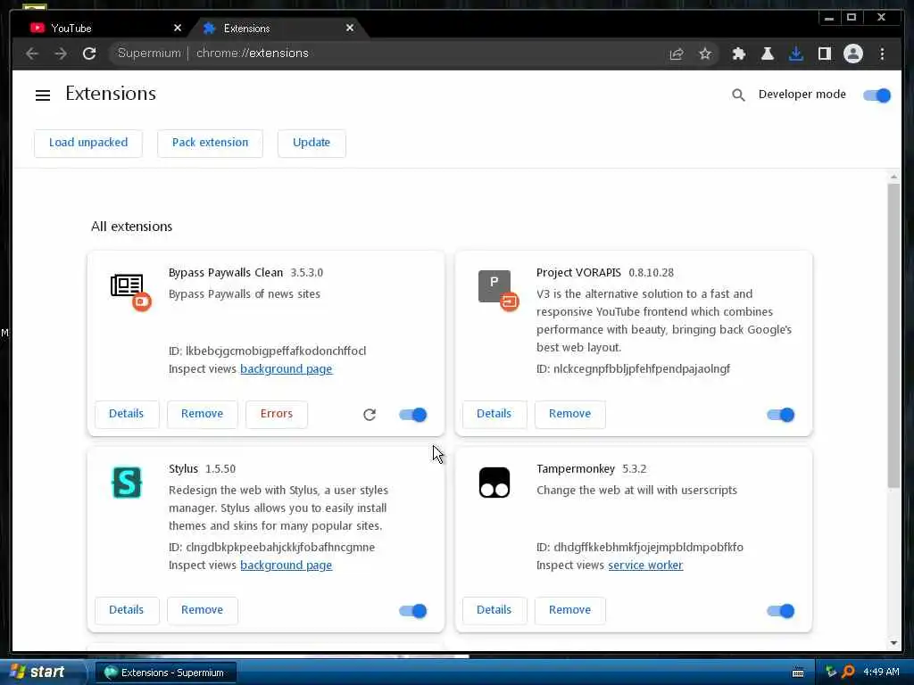The image size is (914, 685).
Task: View Errors for Bypass Paywalls Clean
Action: 277,414
